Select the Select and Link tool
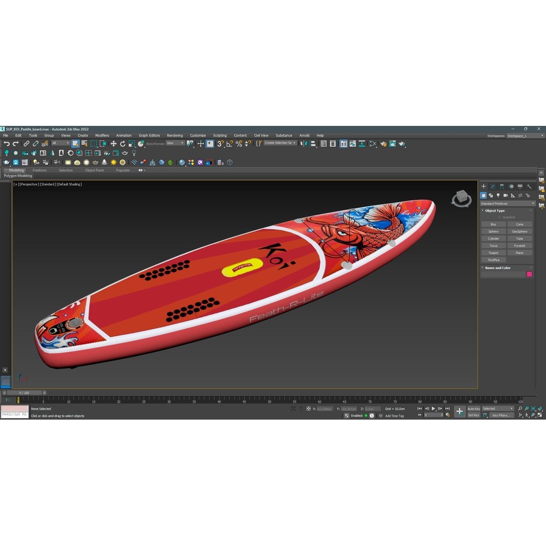Viewport: 546px width, 546px height. [26, 144]
